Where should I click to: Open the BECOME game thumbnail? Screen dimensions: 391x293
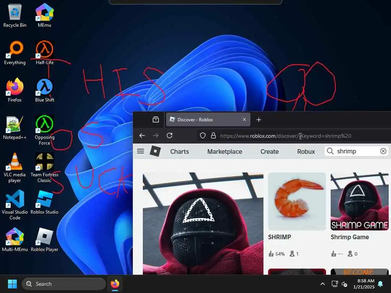click(x=360, y=272)
